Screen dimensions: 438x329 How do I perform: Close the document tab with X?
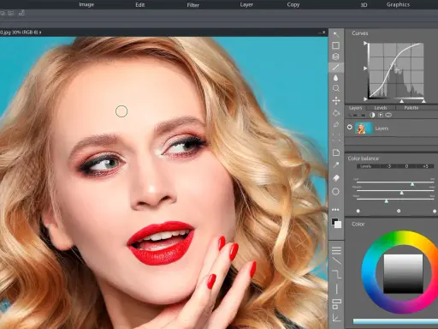click(x=323, y=33)
